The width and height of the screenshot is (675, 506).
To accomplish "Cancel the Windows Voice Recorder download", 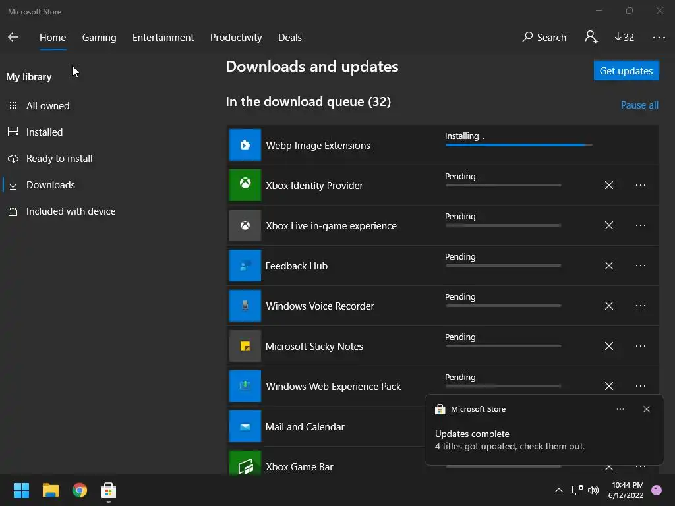I will (x=608, y=306).
